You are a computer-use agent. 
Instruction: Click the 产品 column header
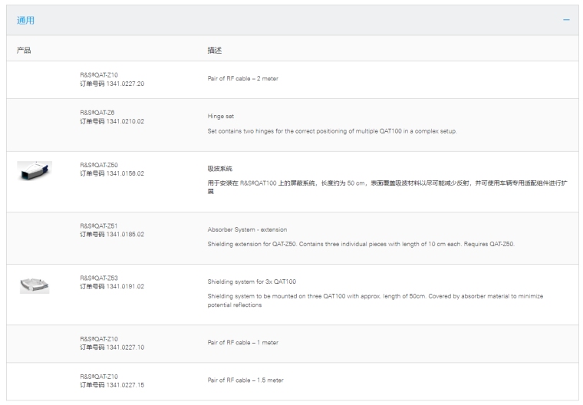[24, 50]
